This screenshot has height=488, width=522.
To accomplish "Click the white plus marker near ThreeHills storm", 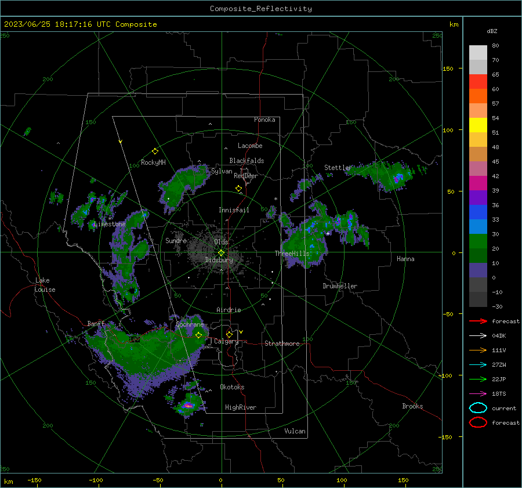I will click(x=328, y=233).
